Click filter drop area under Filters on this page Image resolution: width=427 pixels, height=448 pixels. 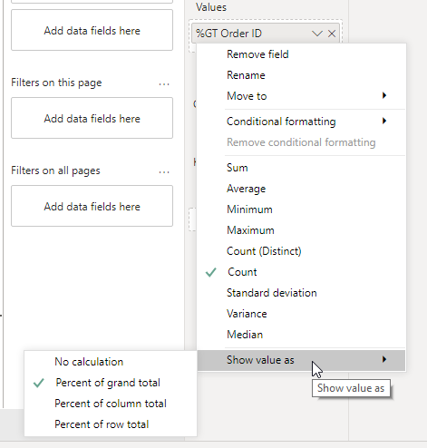[92, 118]
